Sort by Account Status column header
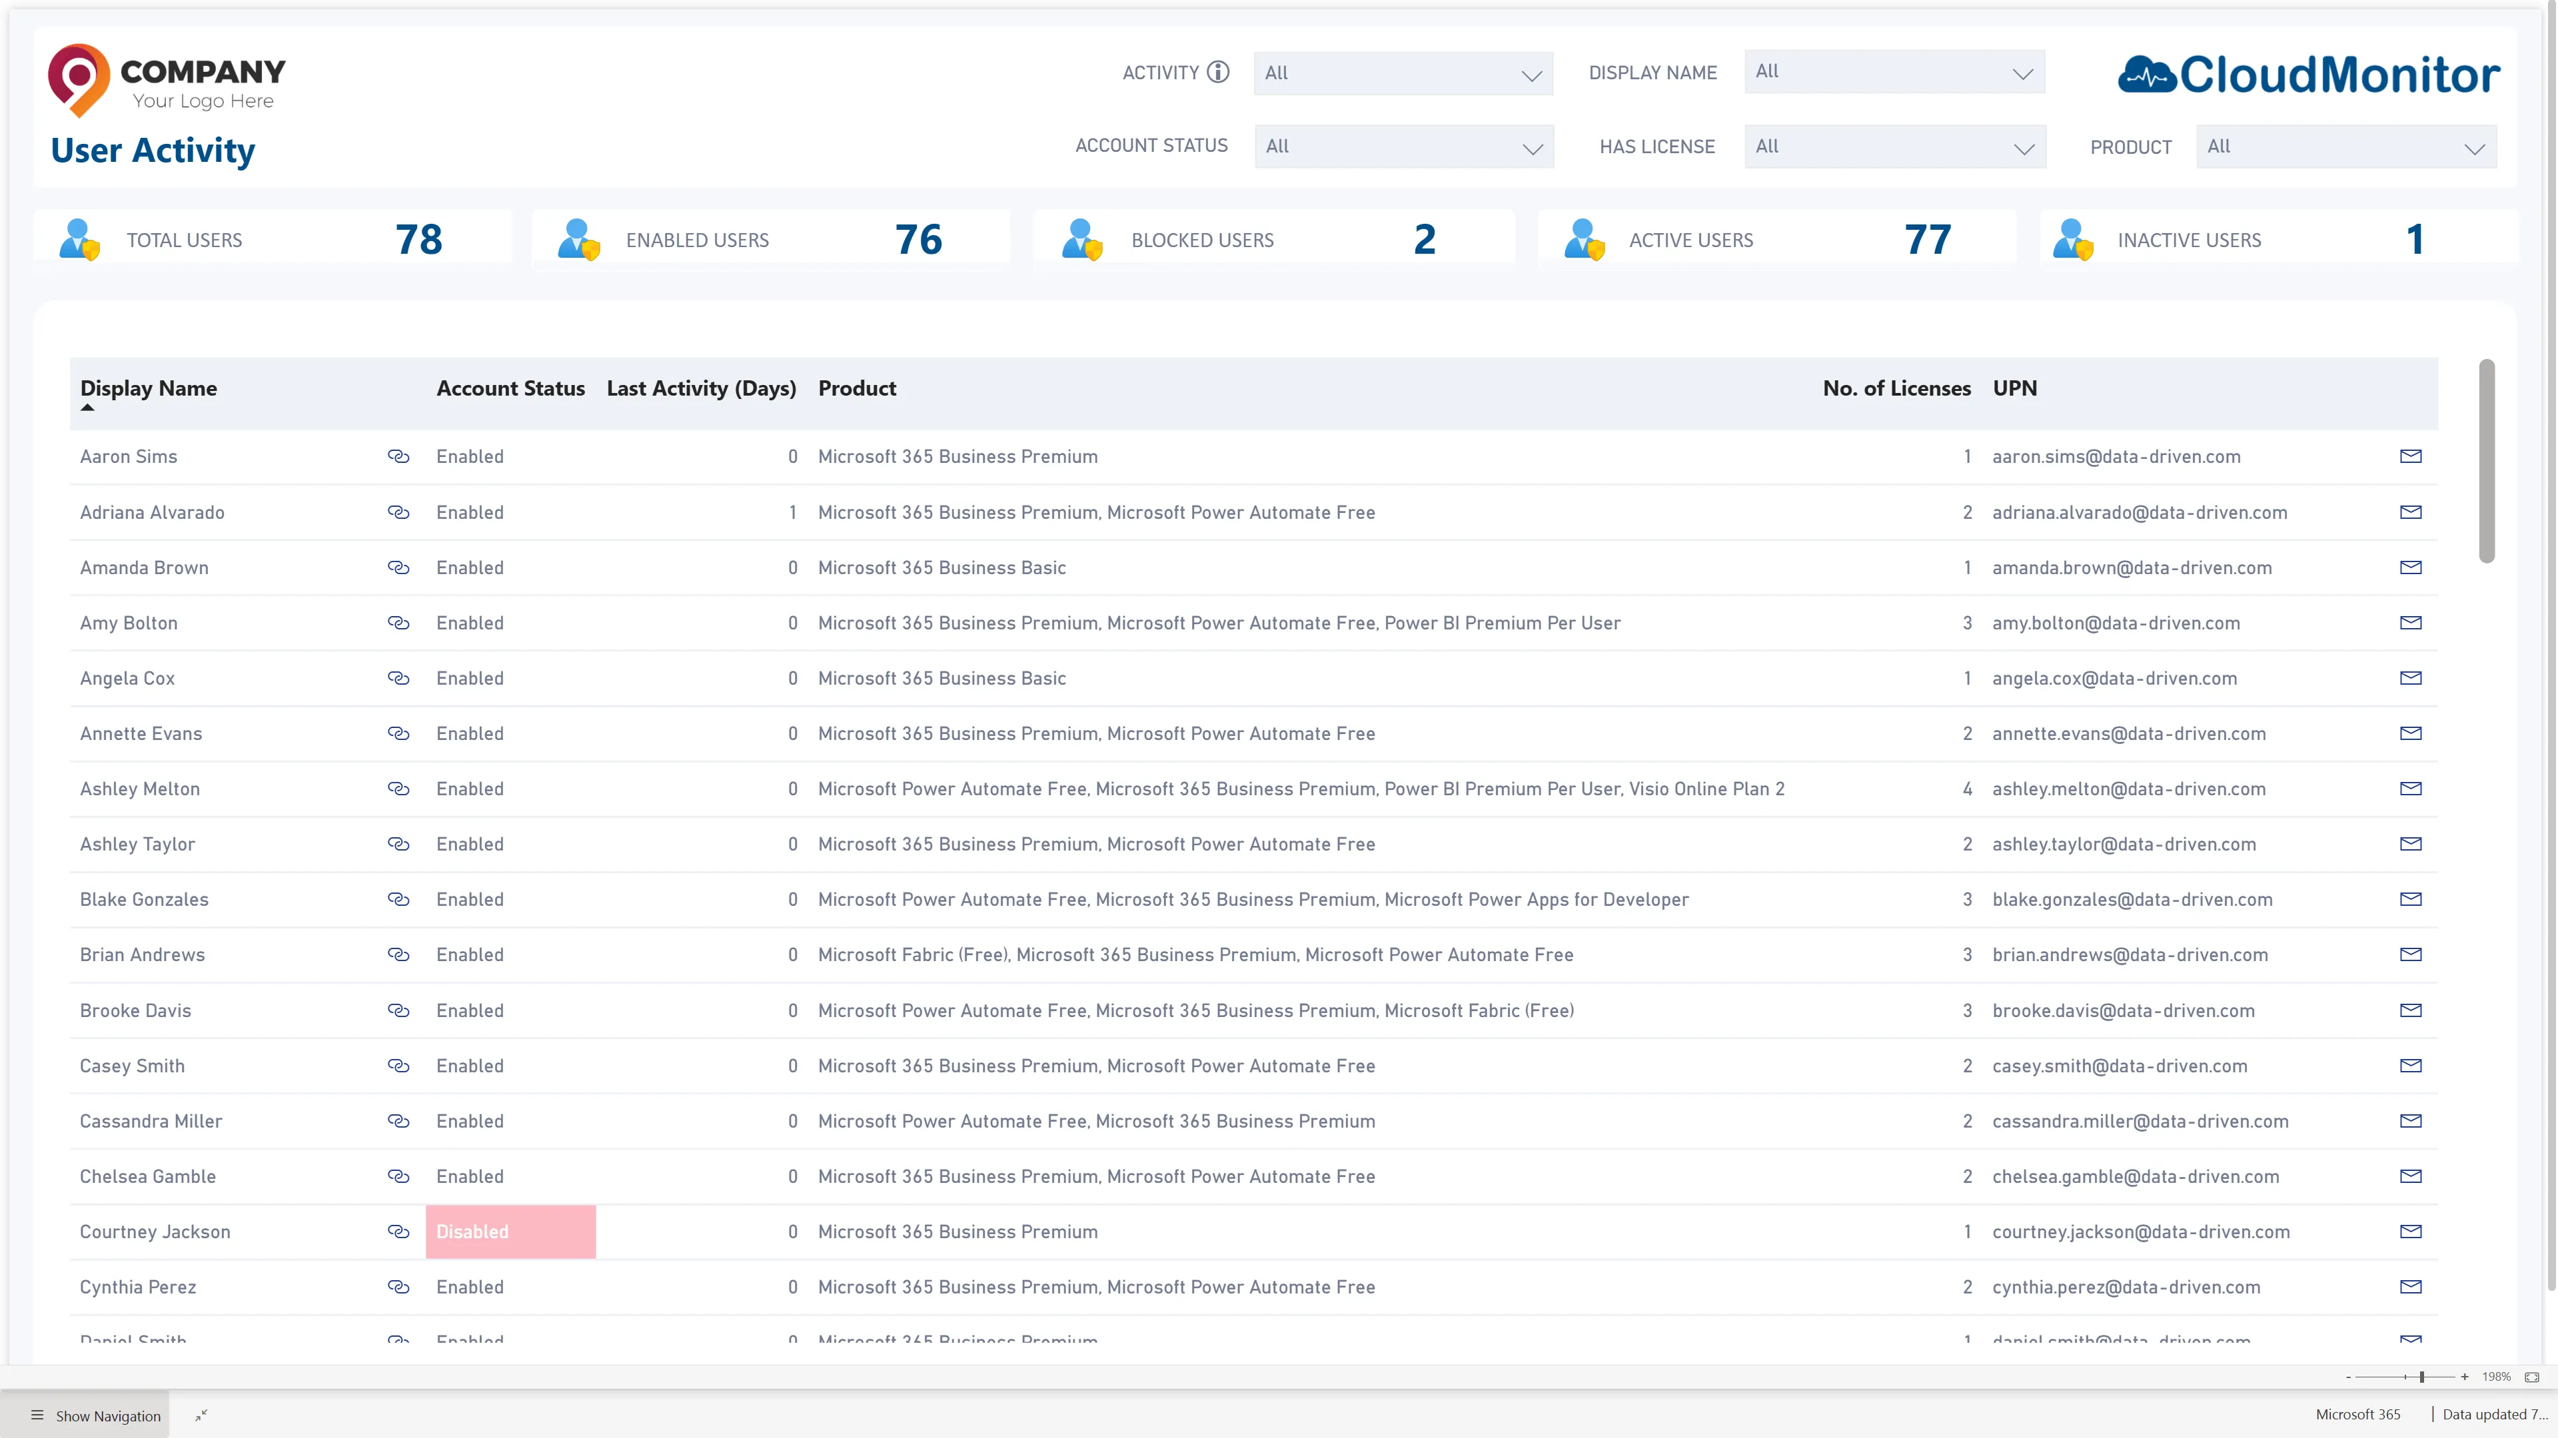The width and height of the screenshot is (2558, 1438). (510, 388)
